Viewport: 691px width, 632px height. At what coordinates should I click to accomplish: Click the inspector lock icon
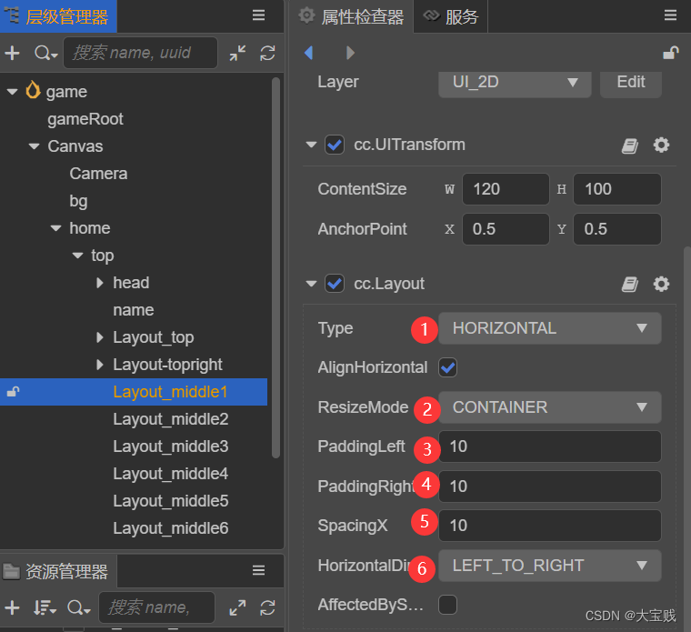(x=670, y=53)
